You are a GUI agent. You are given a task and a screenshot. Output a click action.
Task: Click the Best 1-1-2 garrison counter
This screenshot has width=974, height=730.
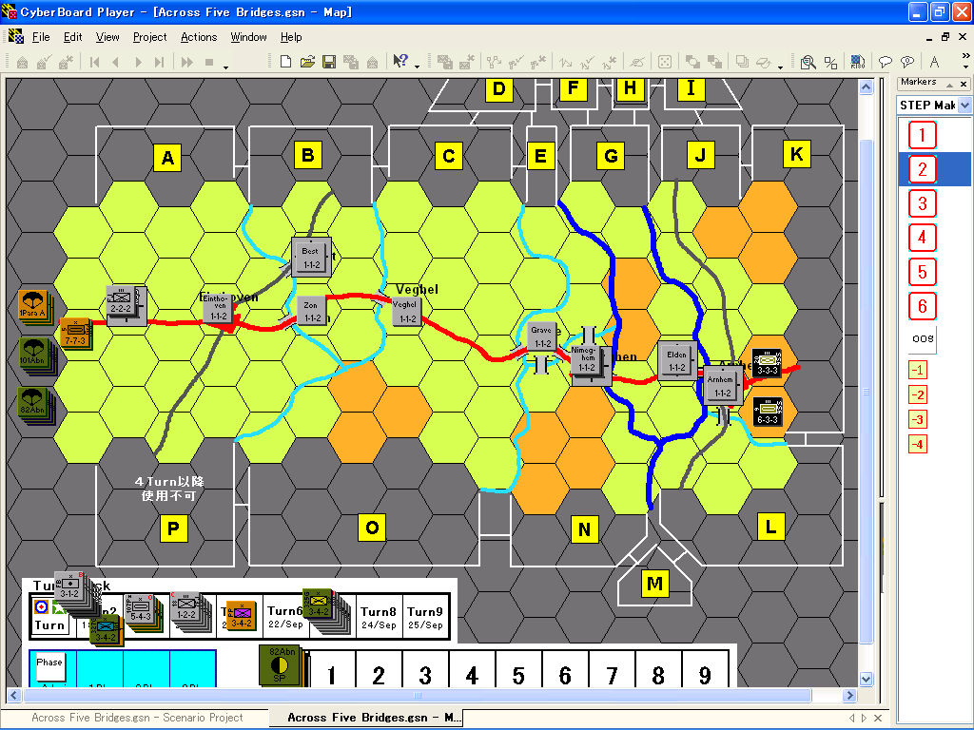pos(311,258)
